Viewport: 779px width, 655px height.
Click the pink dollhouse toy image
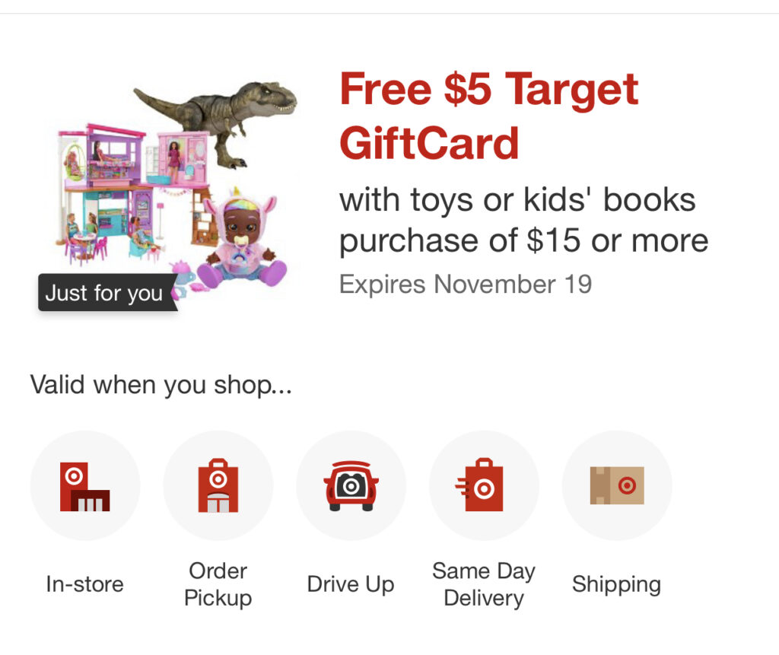pos(114,190)
